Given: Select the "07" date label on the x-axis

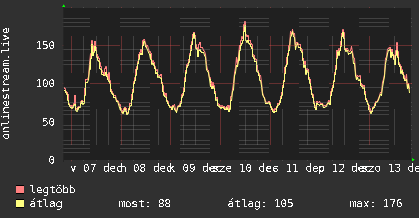Looking at the screenshot, I should [x=89, y=168].
